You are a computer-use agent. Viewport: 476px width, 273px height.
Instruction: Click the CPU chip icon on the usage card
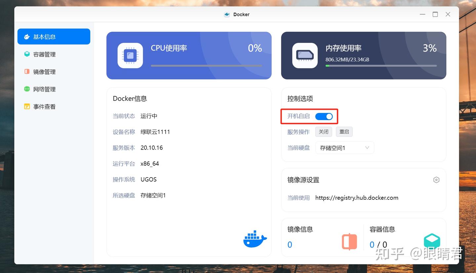click(x=130, y=55)
